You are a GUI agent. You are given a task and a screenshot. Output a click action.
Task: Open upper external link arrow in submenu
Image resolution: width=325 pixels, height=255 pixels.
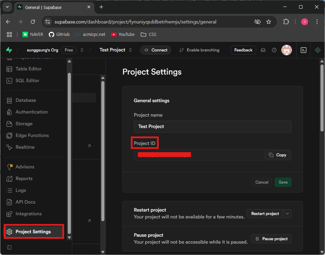(89, 146)
